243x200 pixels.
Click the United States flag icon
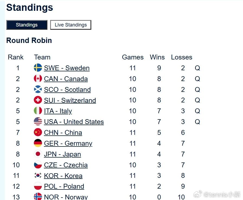coord(38,121)
